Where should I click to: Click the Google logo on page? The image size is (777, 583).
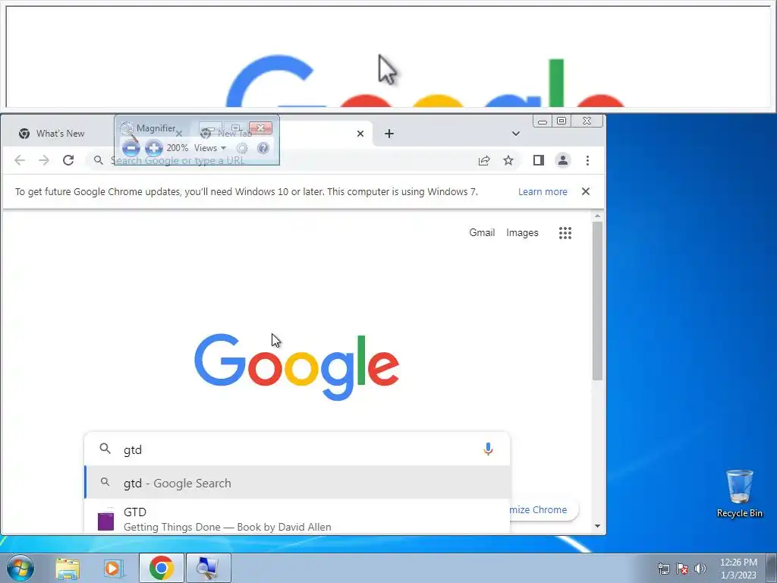pyautogui.click(x=297, y=367)
